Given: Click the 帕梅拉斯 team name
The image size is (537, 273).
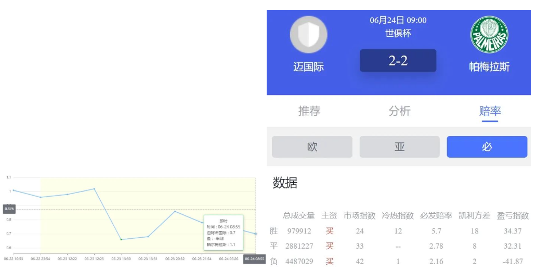Looking at the screenshot, I should [489, 67].
